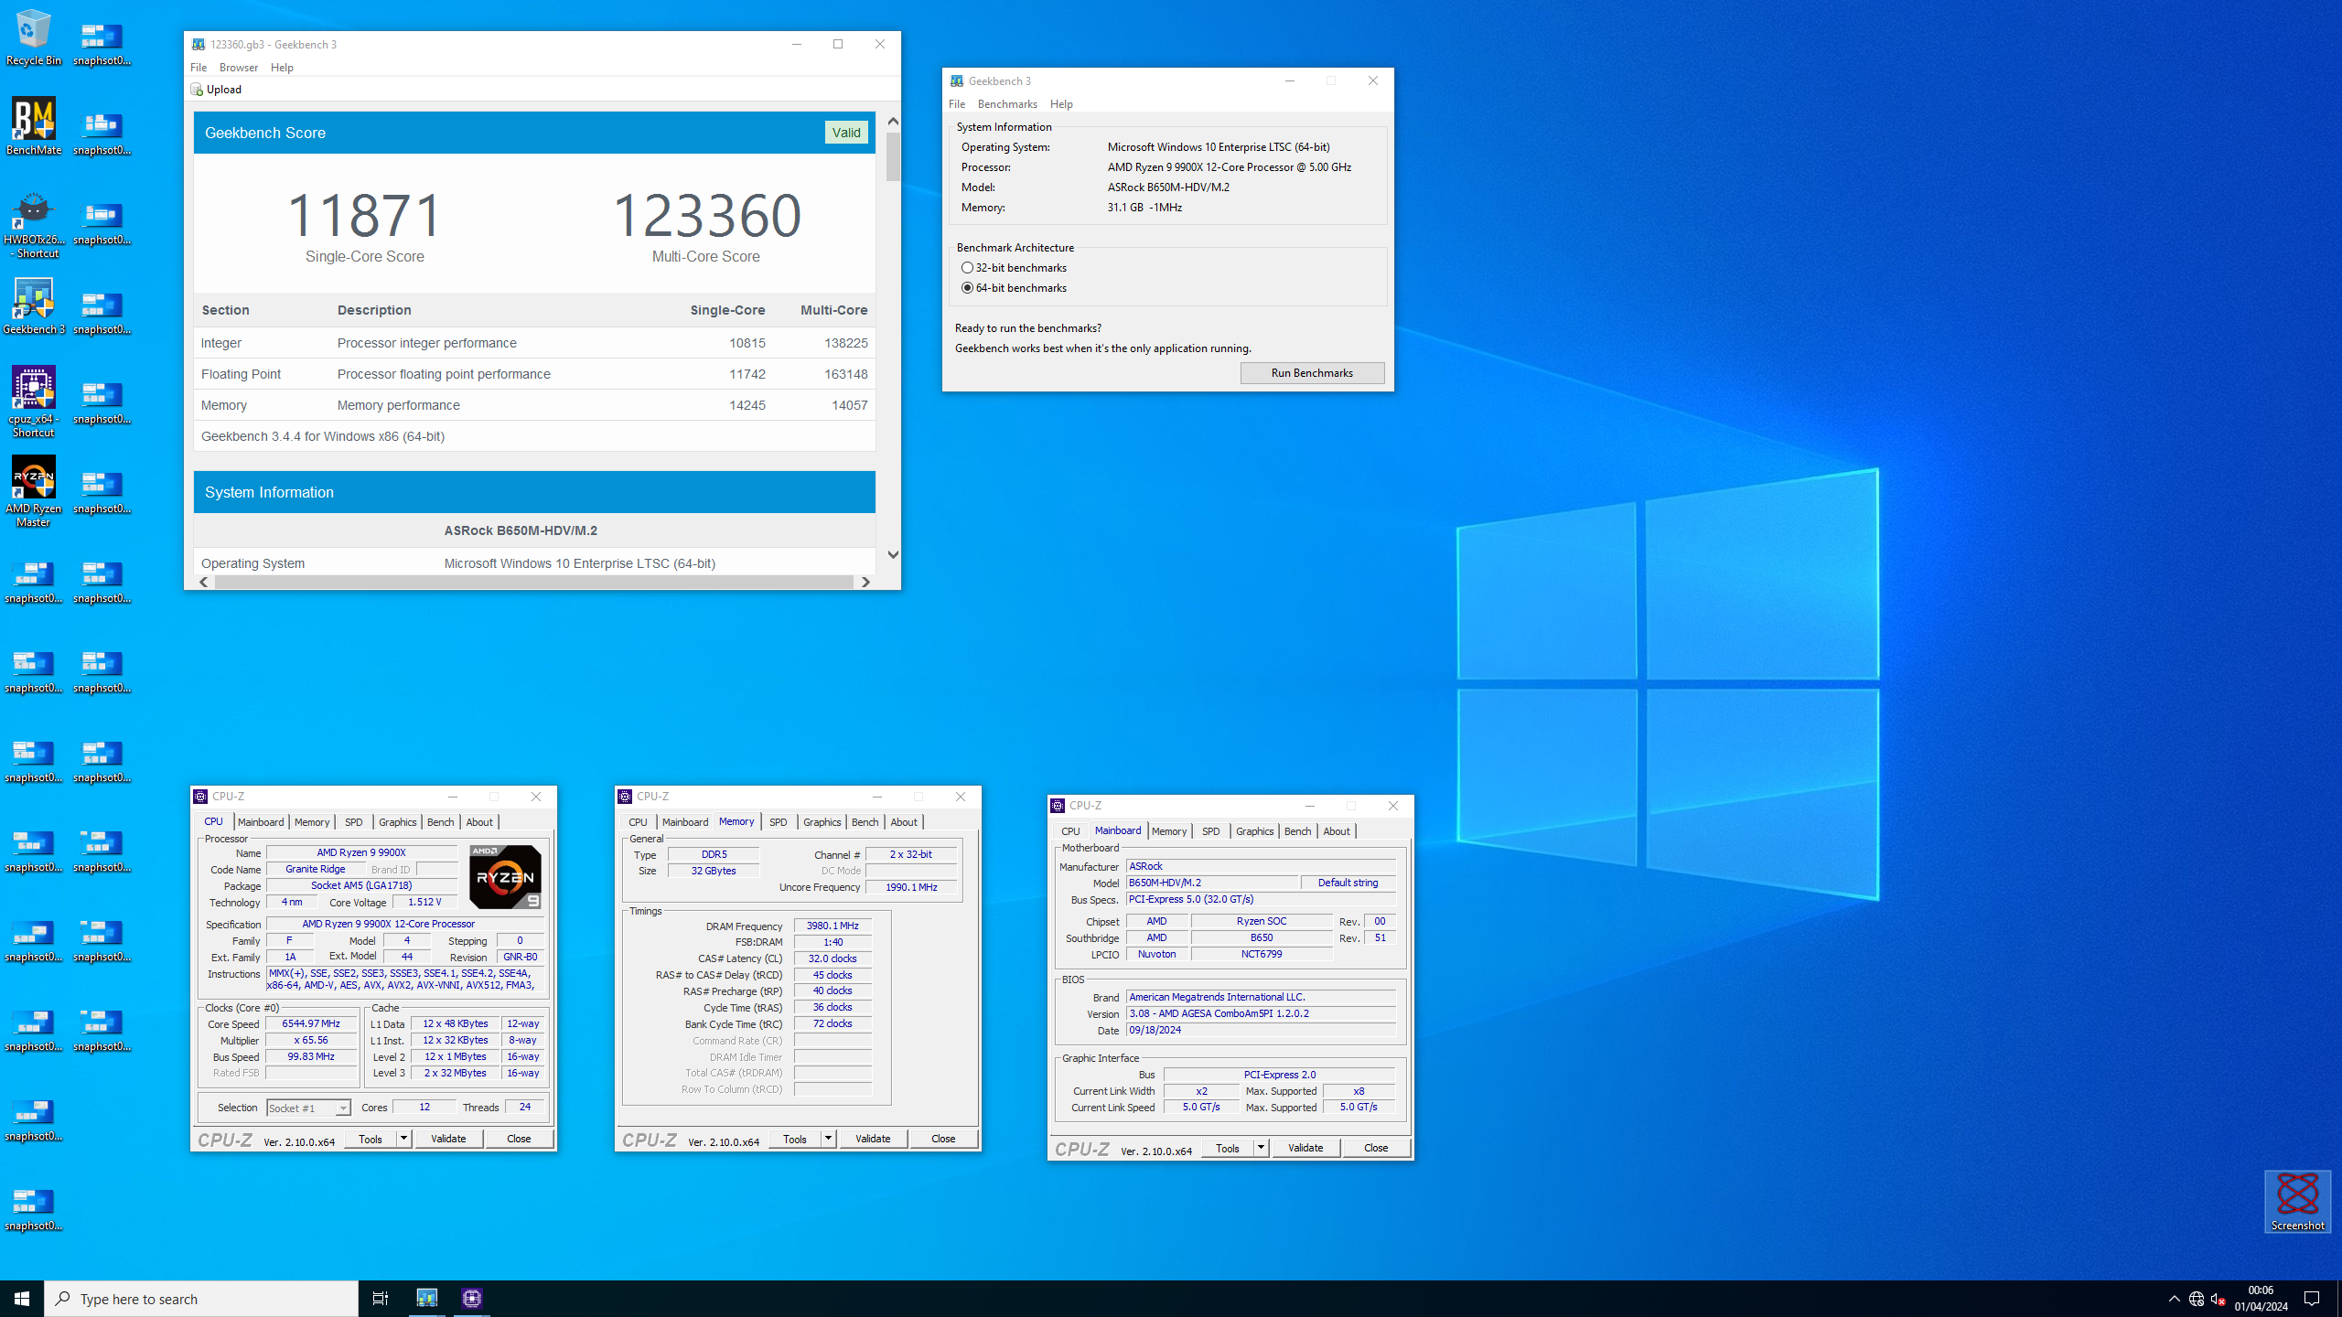Screen dimensions: 2342x1317
Task: Click the BIOS version 3.08 field
Action: pos(1261,1013)
